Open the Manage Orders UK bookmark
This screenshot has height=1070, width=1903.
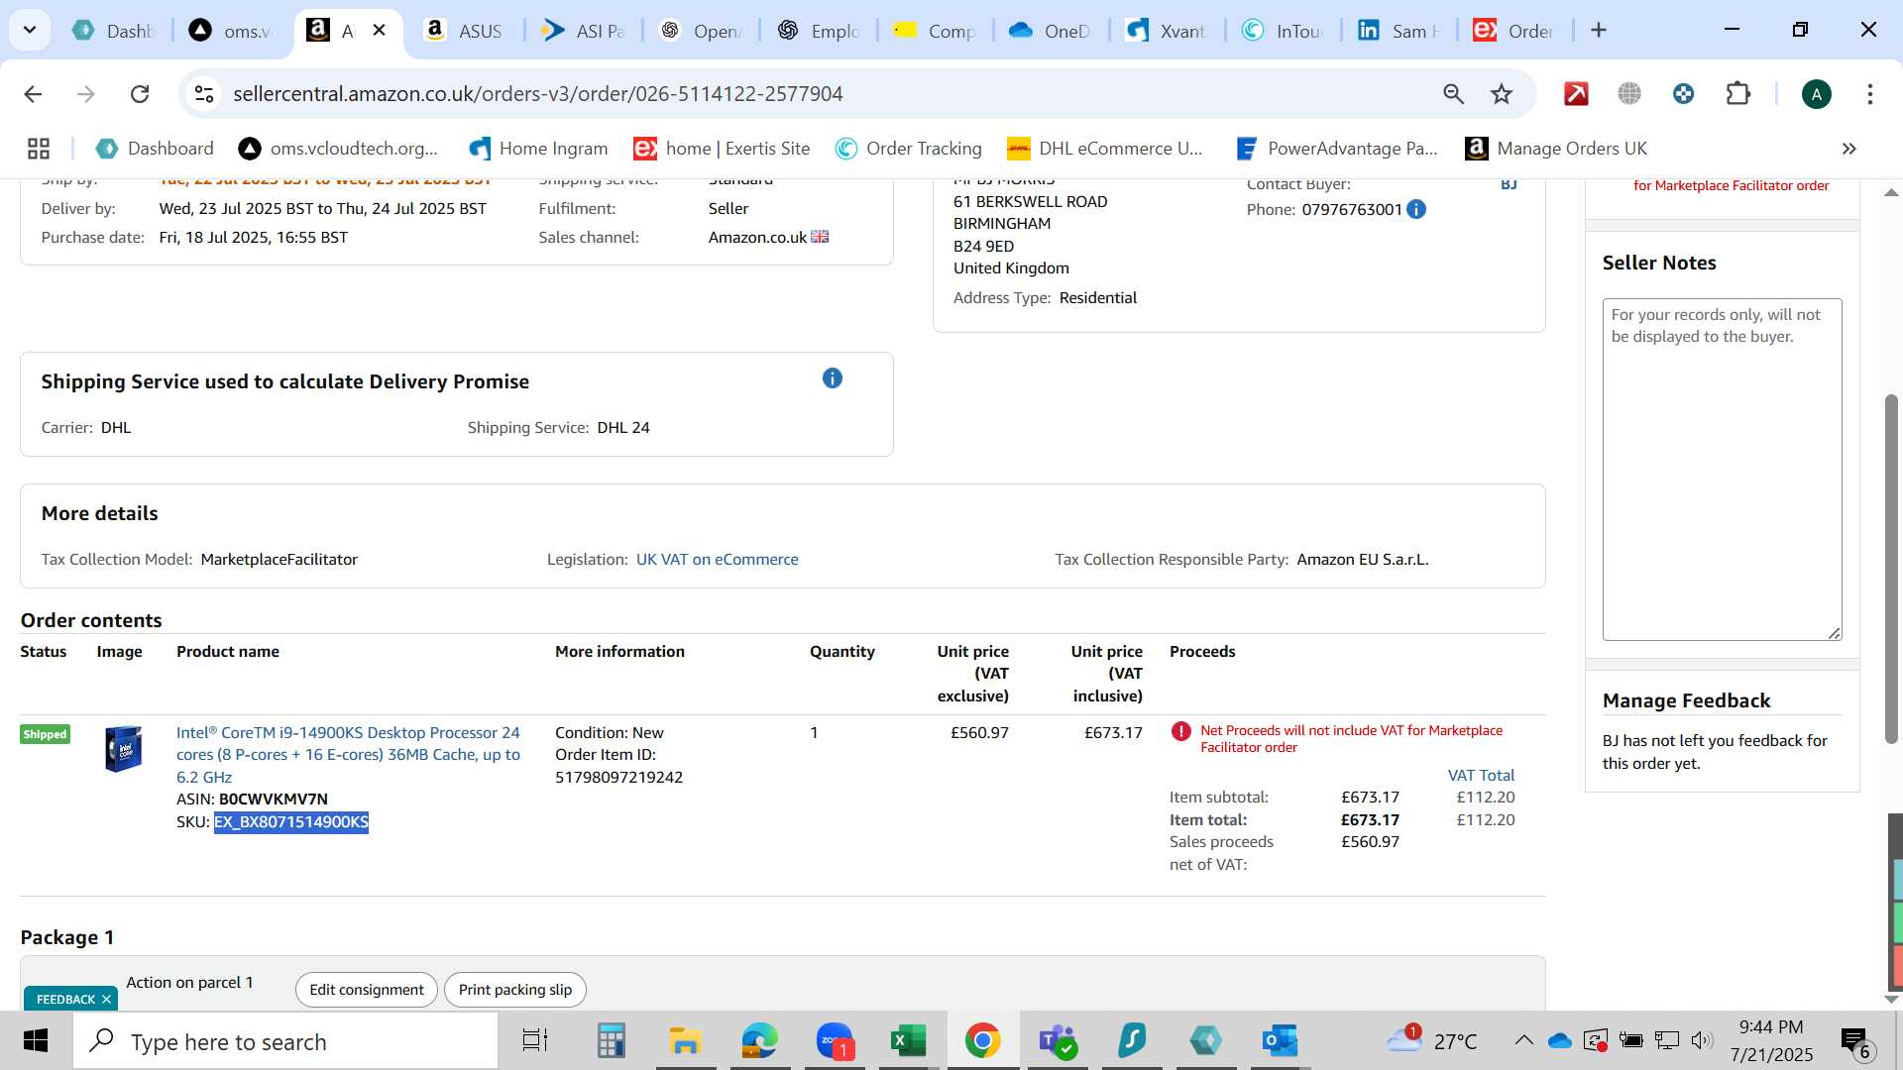(1556, 149)
